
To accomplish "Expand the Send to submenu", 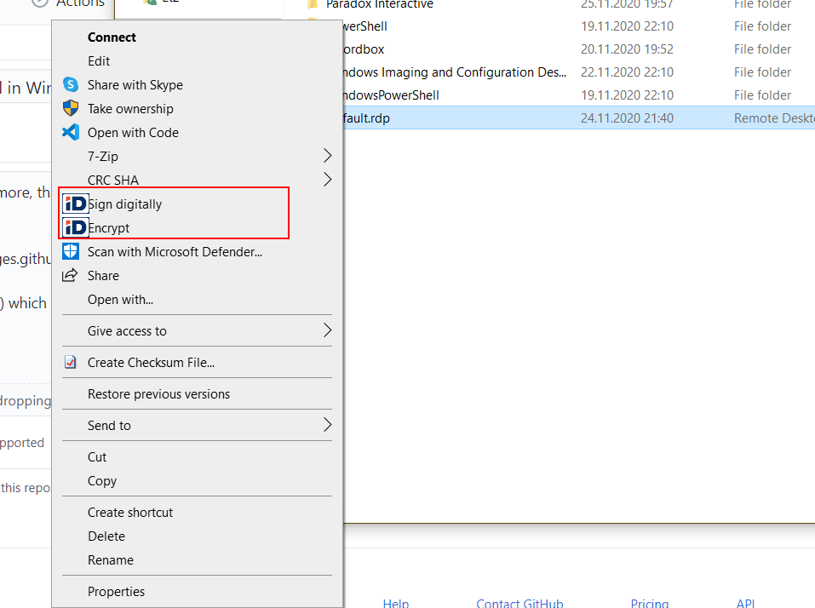I will click(x=326, y=425).
